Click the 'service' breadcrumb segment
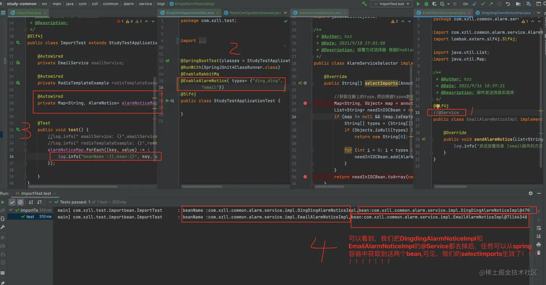The image size is (546, 285). point(146,4)
